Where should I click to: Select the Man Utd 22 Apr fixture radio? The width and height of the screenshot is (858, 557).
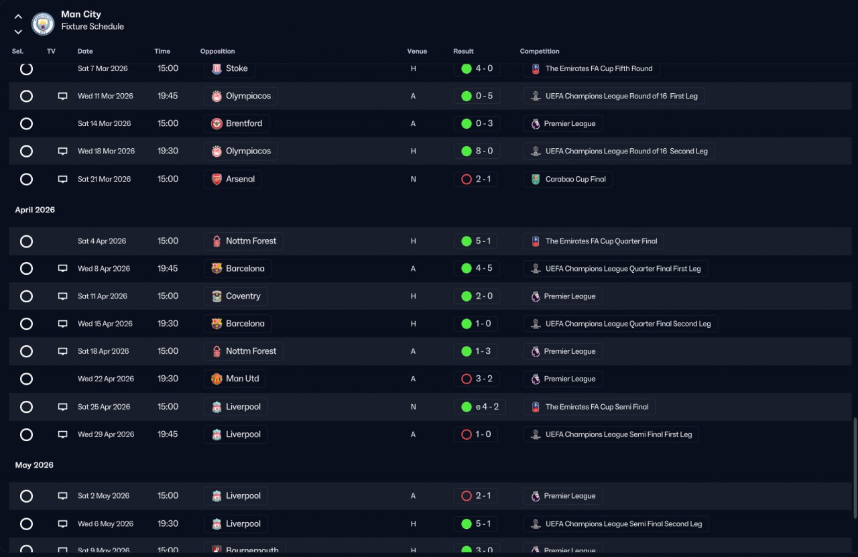(26, 379)
